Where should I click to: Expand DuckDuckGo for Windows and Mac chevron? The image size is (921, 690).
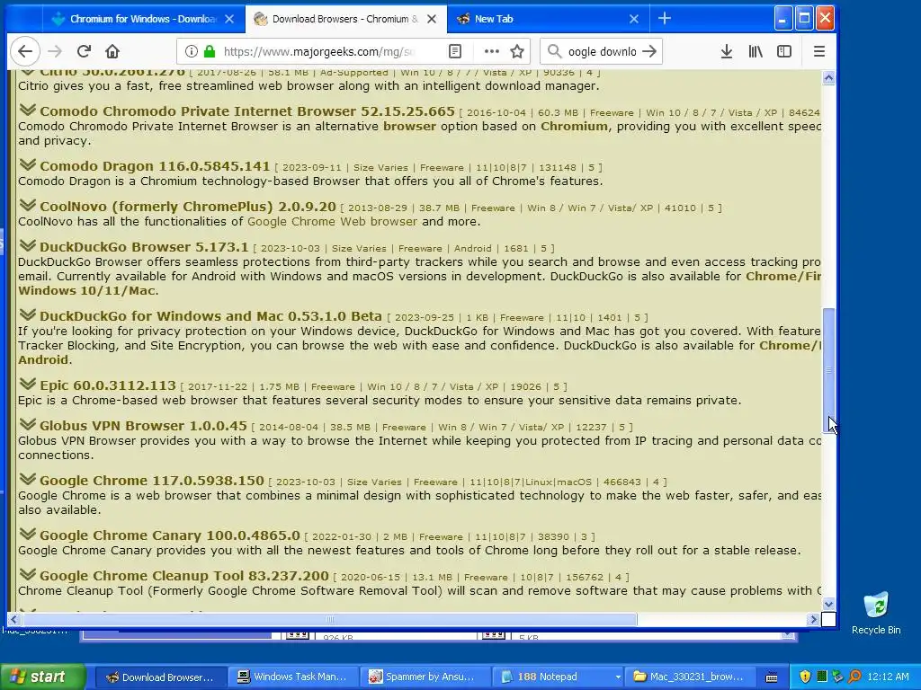tap(27, 314)
